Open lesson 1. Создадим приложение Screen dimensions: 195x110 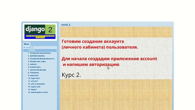pyautogui.click(x=40, y=53)
